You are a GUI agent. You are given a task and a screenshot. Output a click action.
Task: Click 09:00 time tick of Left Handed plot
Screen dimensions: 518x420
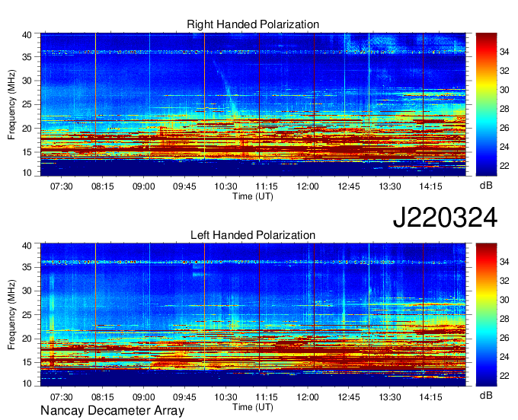tap(144, 396)
